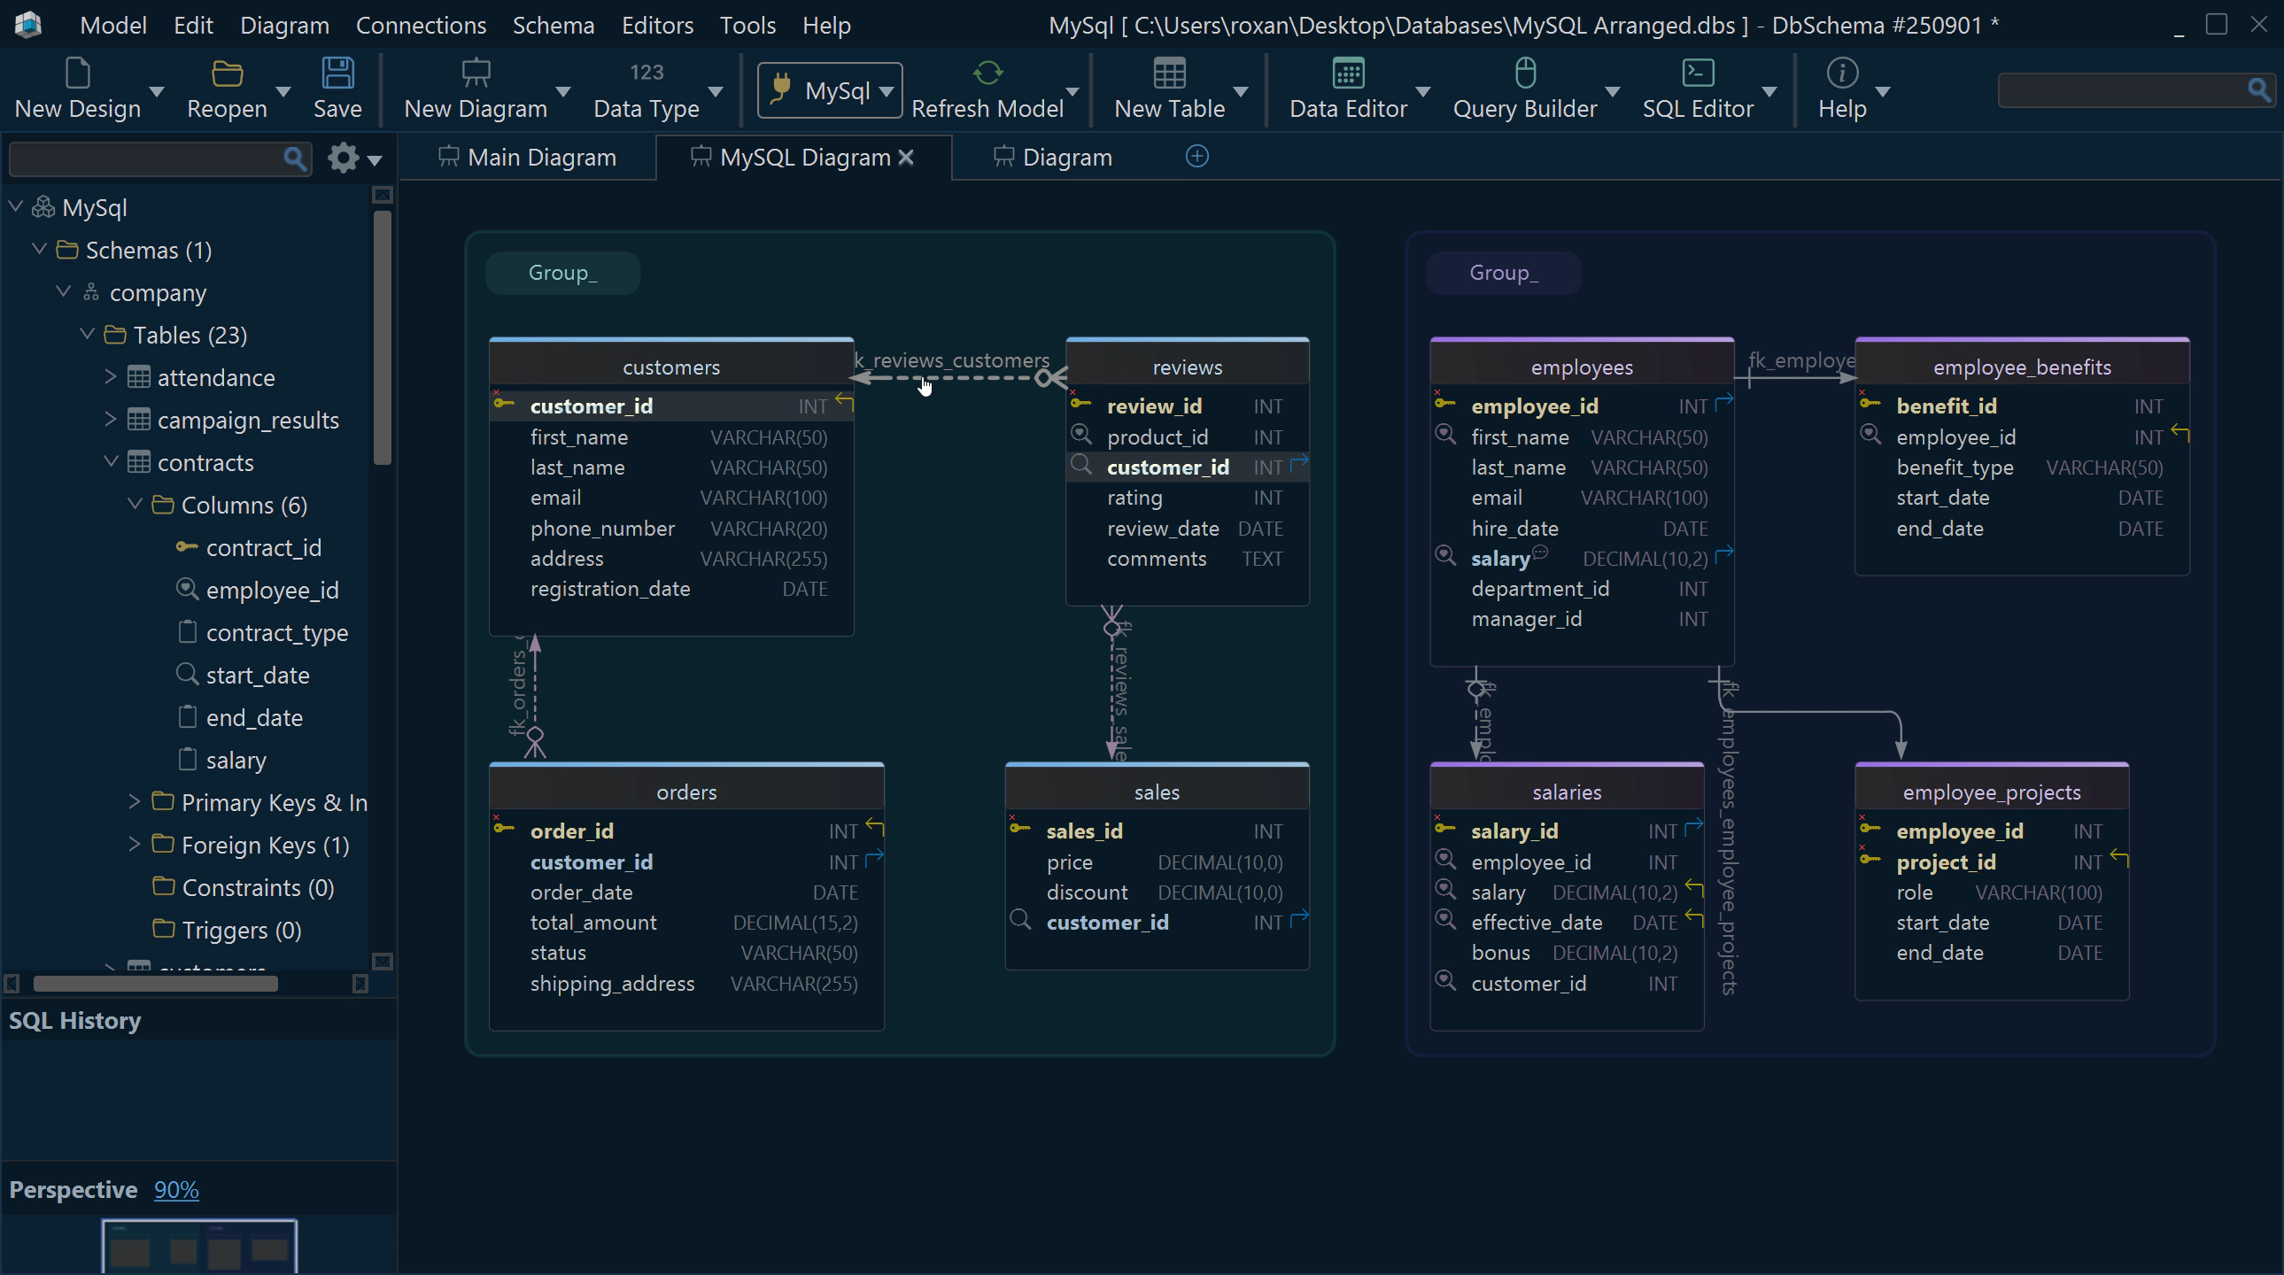Image resolution: width=2284 pixels, height=1275 pixels.
Task: Expand the campaign_results table node
Action: coord(111,420)
